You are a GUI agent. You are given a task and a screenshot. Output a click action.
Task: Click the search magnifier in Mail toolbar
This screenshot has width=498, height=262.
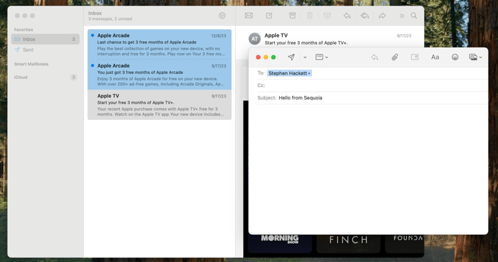point(413,16)
